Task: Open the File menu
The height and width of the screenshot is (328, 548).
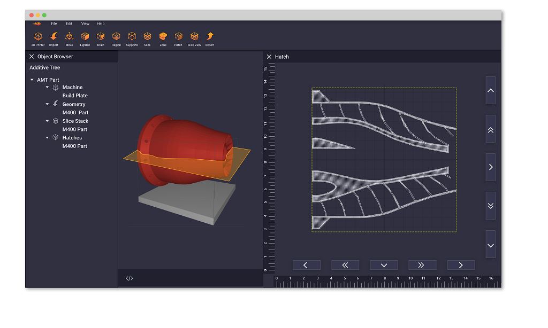Action: pyautogui.click(x=54, y=24)
